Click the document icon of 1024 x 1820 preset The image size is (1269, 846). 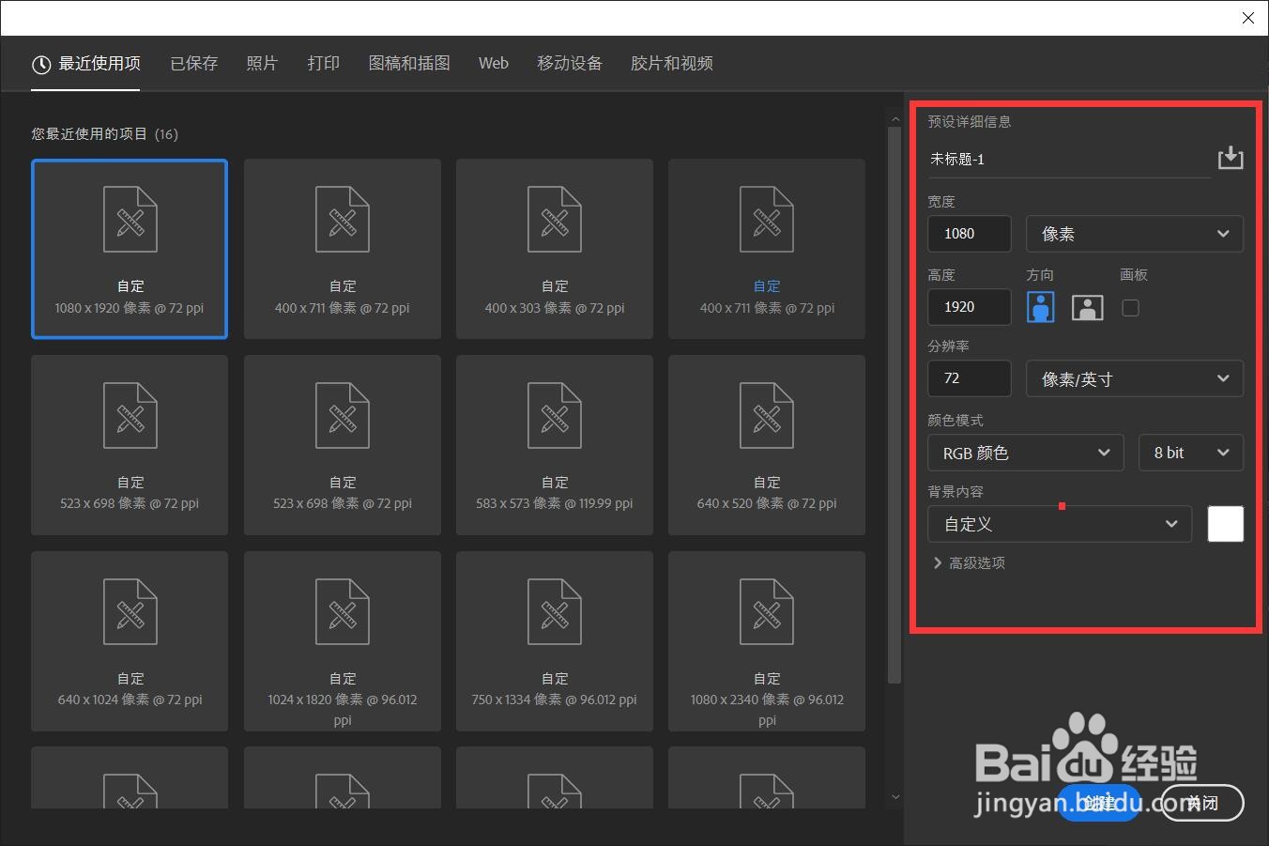(x=343, y=612)
